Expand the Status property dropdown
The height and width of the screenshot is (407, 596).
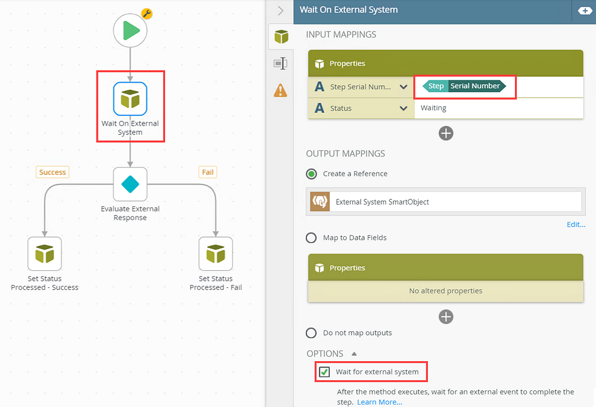point(403,108)
